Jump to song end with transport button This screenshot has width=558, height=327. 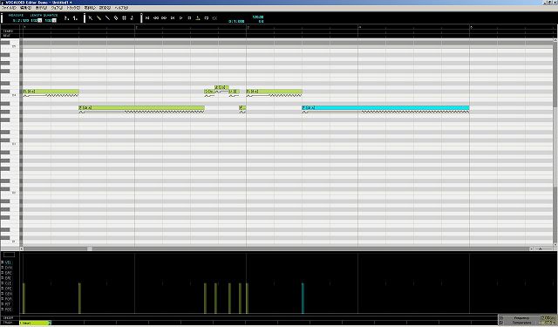click(x=173, y=17)
